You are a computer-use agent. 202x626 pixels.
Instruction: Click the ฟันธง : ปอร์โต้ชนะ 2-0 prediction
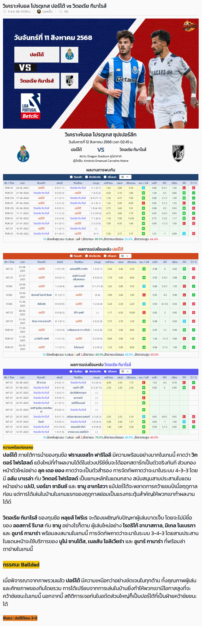tap(20, 618)
